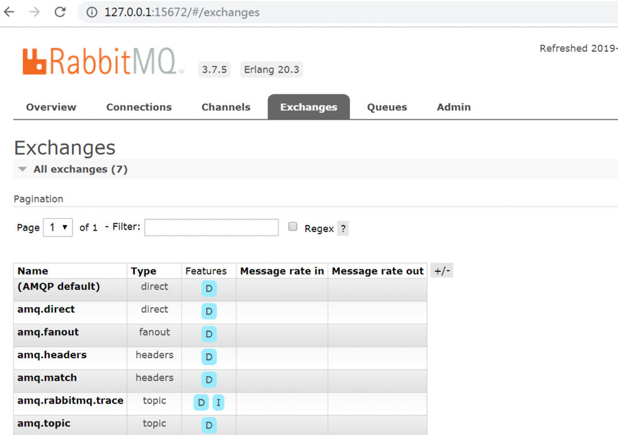618x435 pixels.
Task: Select the Exchanges tab
Action: click(x=308, y=107)
